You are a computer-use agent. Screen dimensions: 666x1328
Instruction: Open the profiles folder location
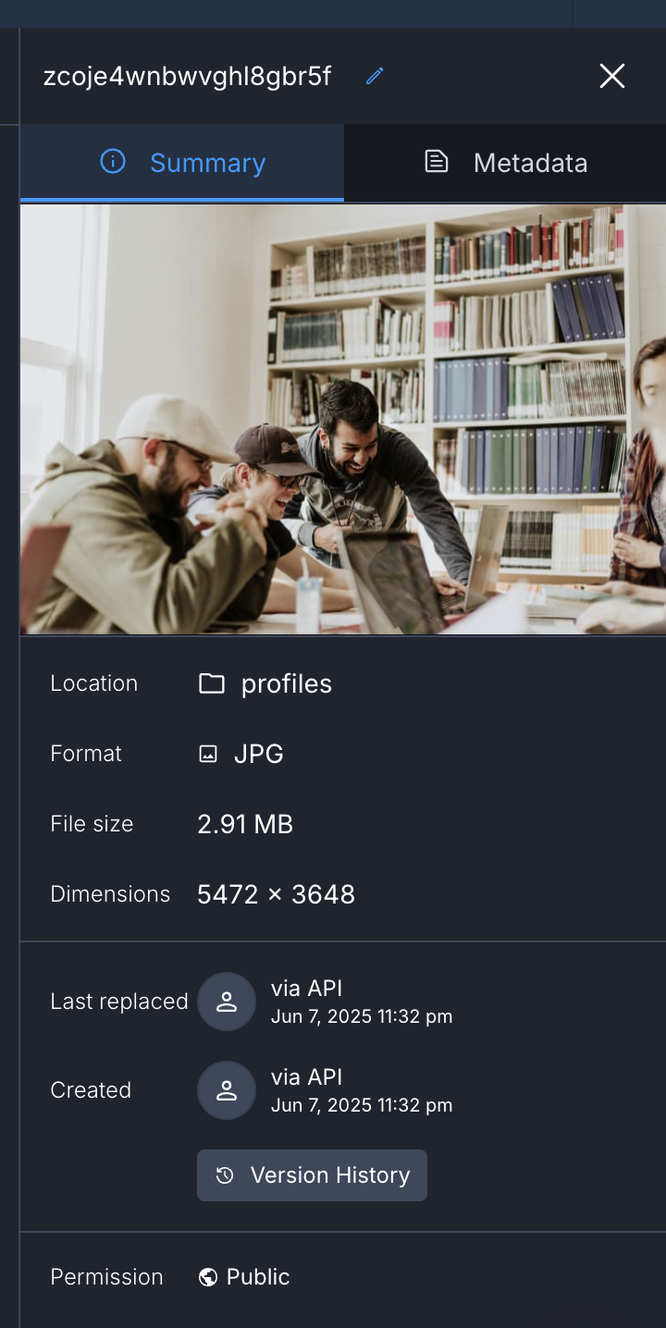pyautogui.click(x=287, y=683)
